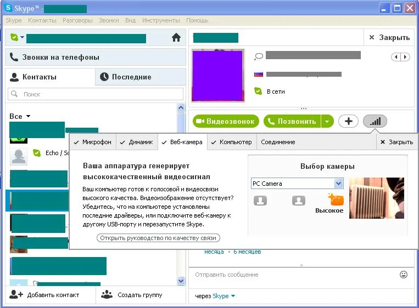Open the Помощь menu
The width and height of the screenshot is (419, 308).
[197, 20]
